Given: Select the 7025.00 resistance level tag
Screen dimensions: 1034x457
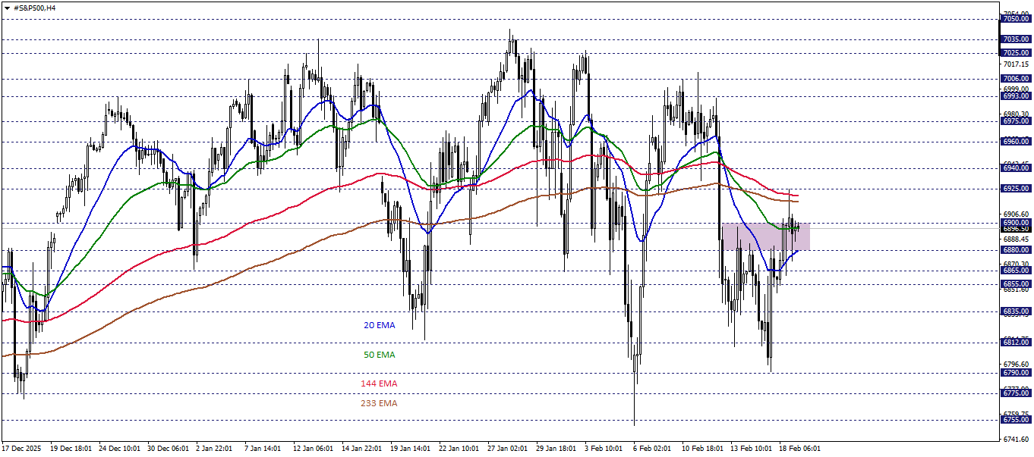Looking at the screenshot, I should (1015, 53).
